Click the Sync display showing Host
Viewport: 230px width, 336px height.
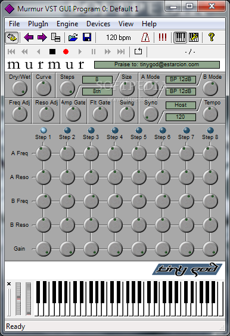pyautogui.click(x=181, y=105)
